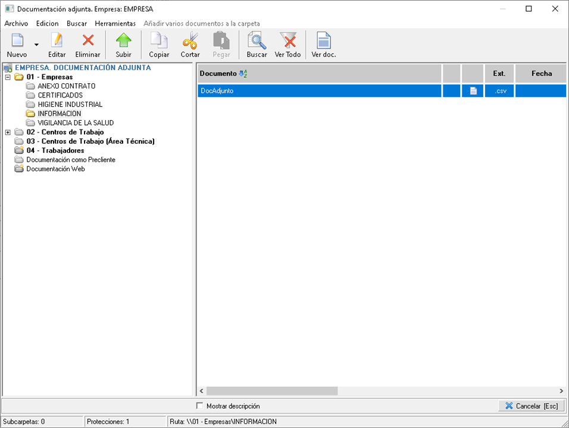Click the Editar pencil icon
Screen dimensions: 569x428
[x=57, y=41]
